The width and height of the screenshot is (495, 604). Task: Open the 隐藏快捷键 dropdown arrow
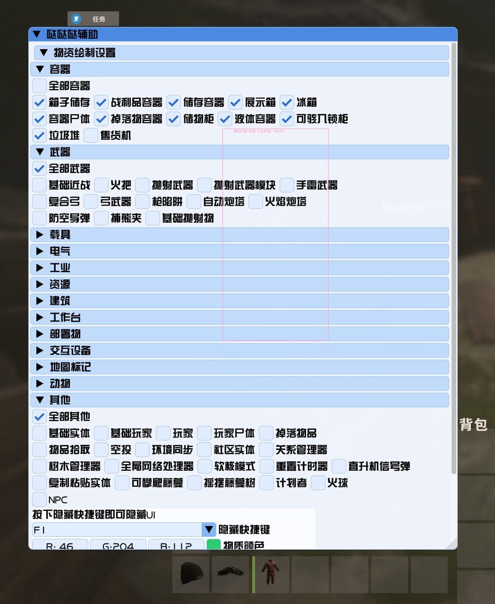[209, 529]
